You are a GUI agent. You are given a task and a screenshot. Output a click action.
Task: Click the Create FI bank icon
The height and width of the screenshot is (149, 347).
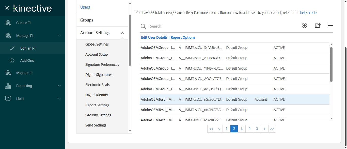(8, 23)
